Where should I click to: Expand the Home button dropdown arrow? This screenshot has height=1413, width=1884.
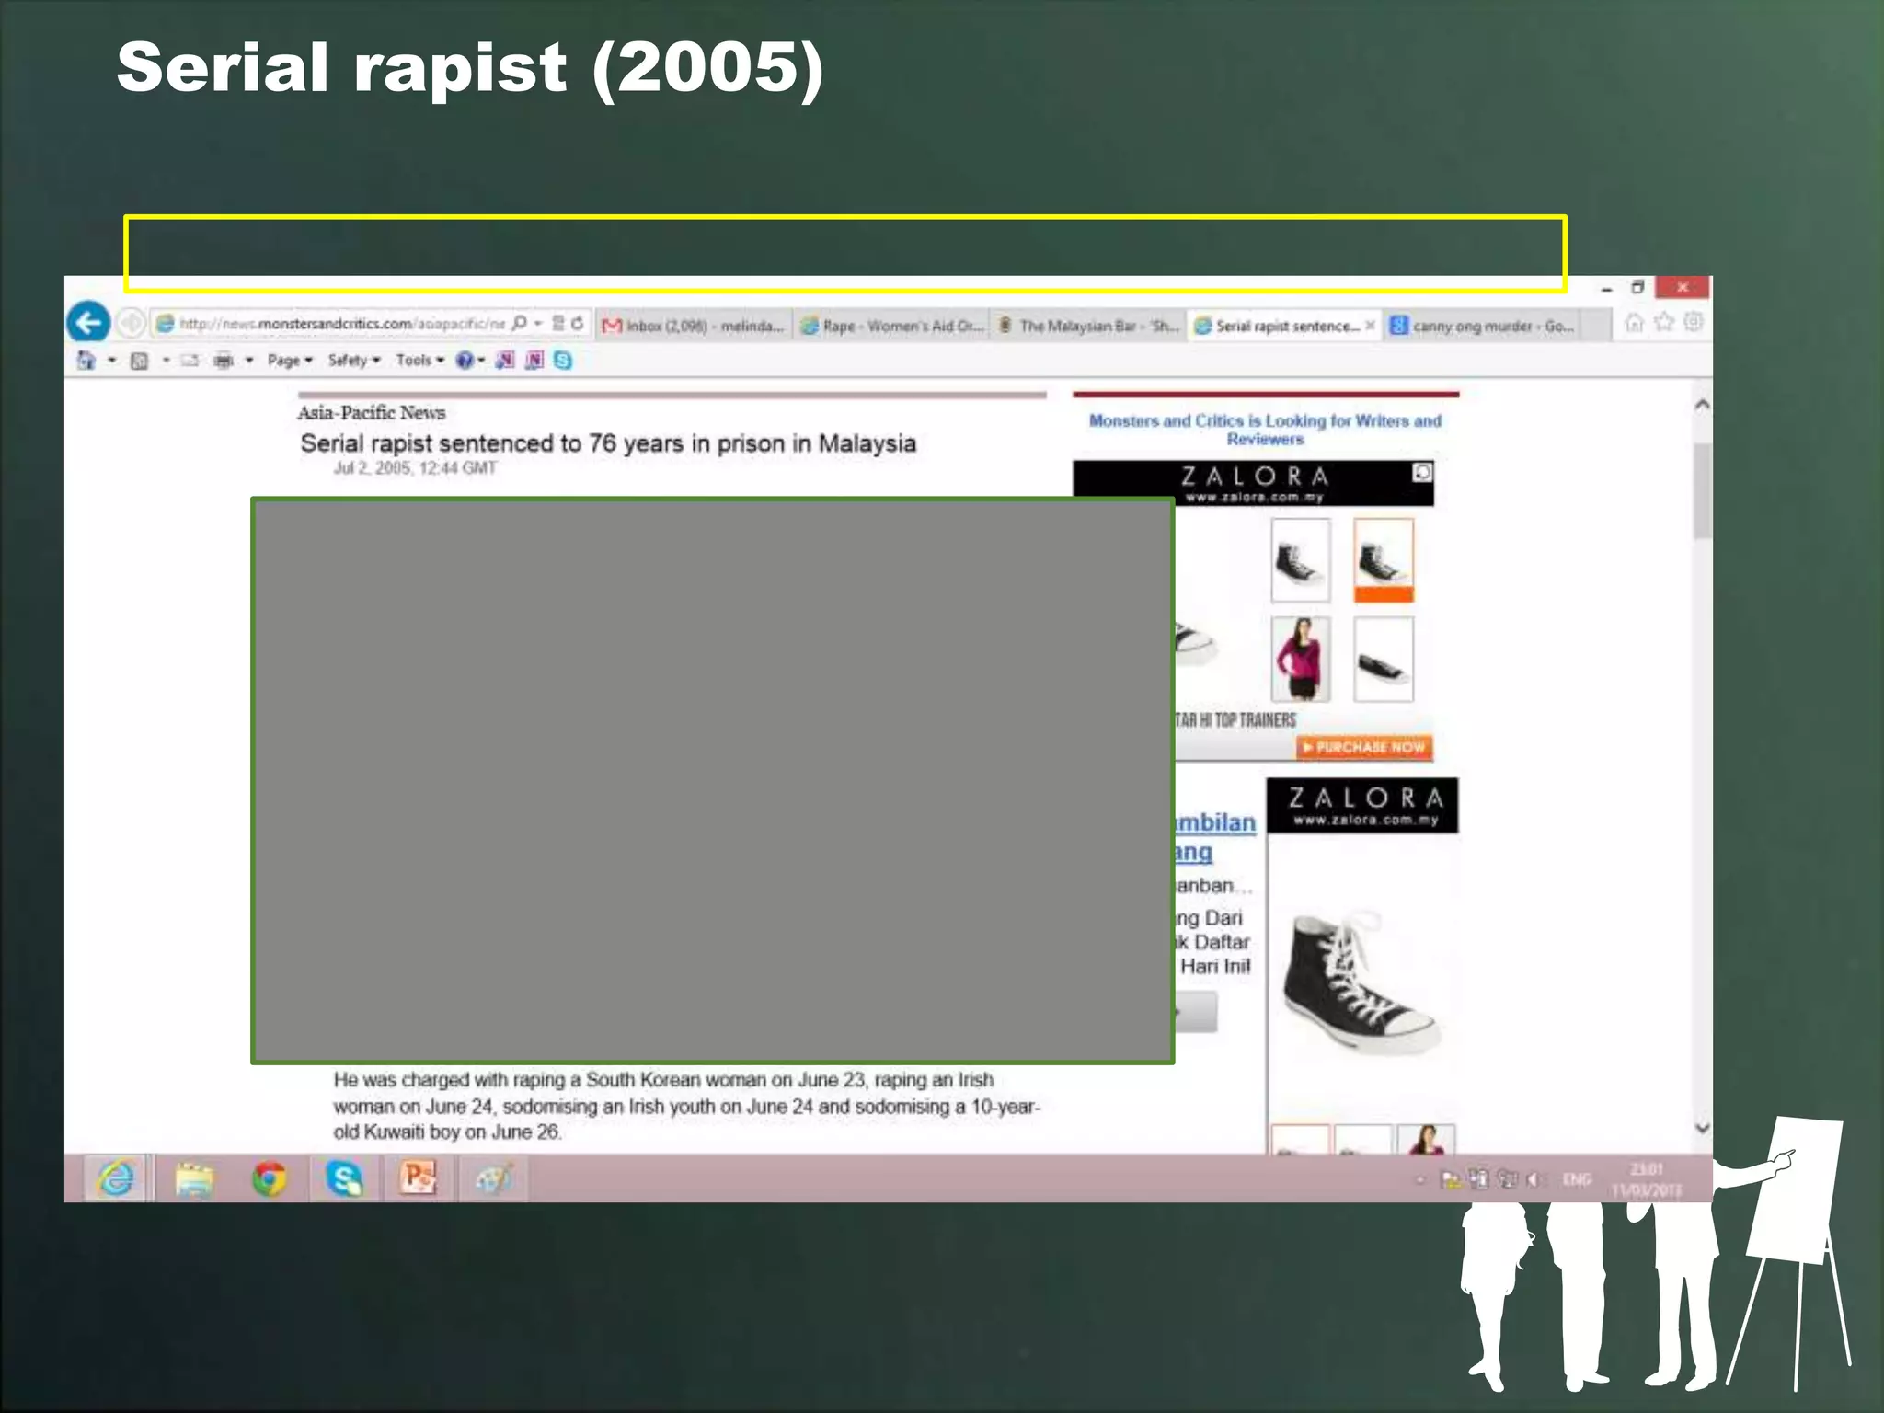click(112, 361)
